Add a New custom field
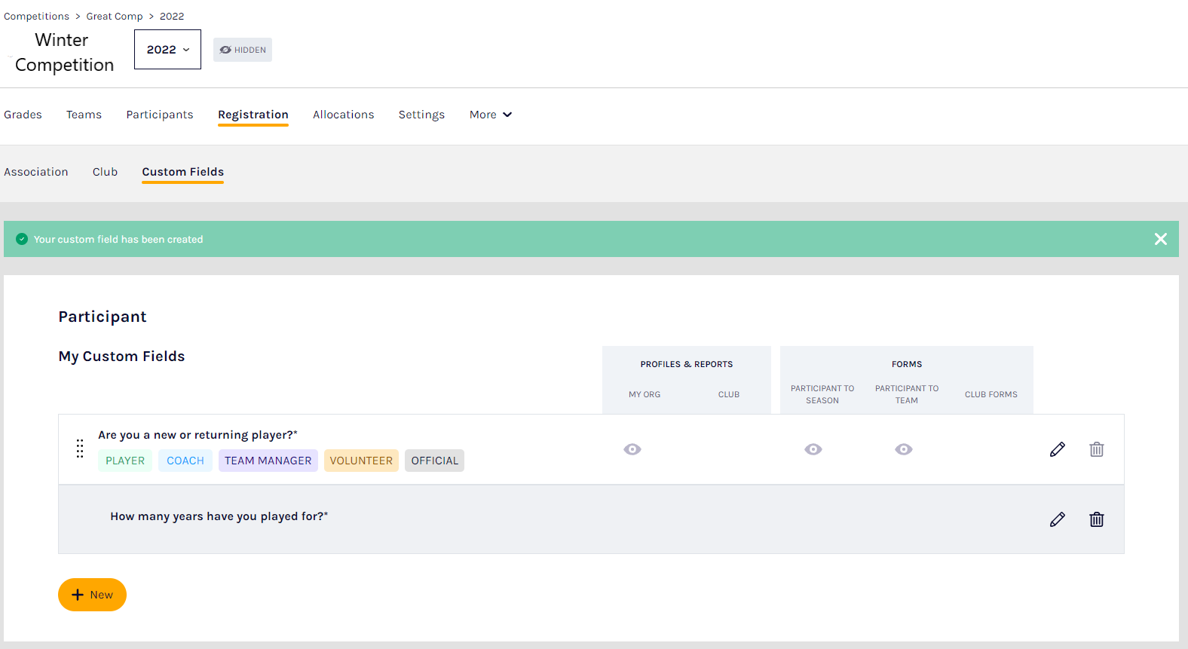 [x=92, y=595]
